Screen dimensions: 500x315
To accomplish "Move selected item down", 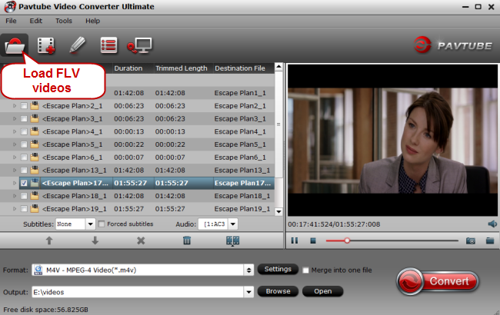I will pyautogui.click(x=95, y=240).
